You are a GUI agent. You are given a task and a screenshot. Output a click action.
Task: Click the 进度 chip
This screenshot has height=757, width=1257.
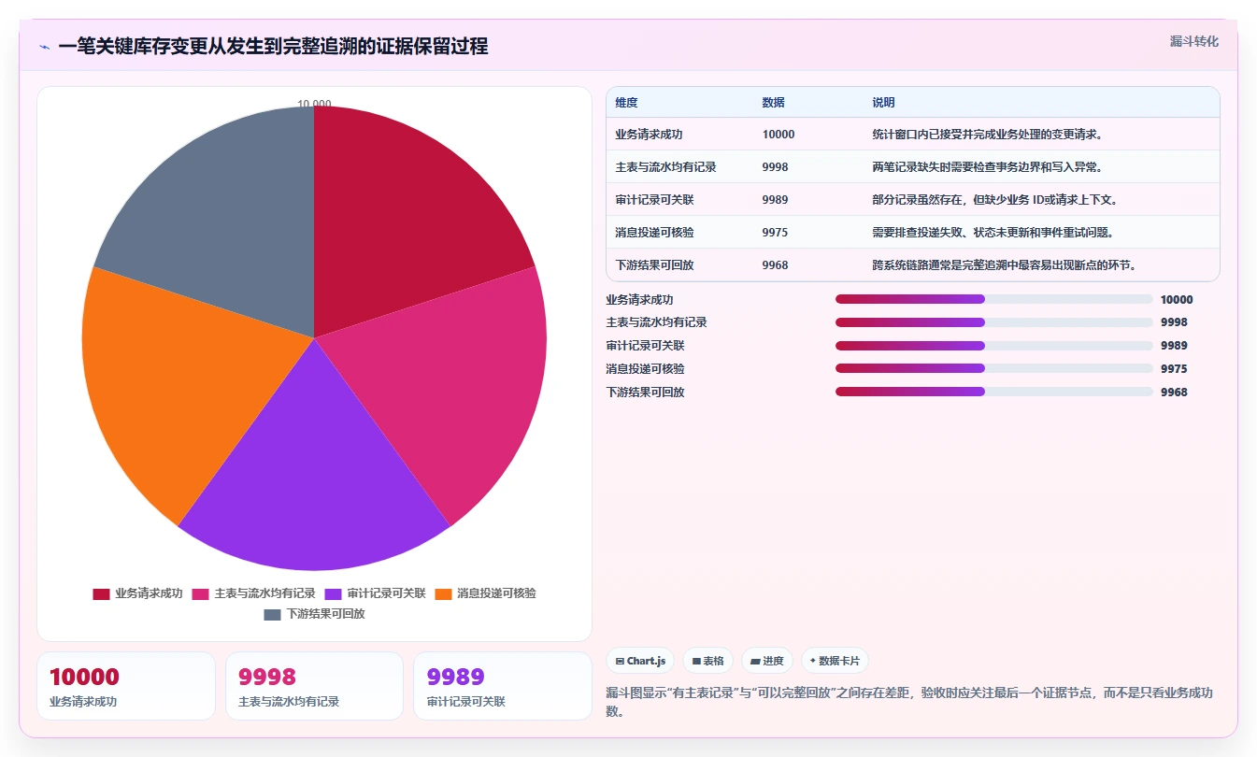tap(767, 661)
